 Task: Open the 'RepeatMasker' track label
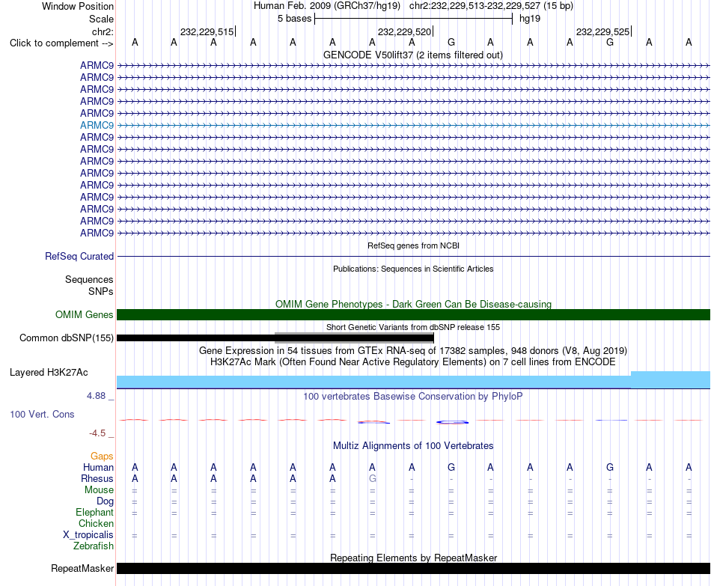tap(82, 568)
